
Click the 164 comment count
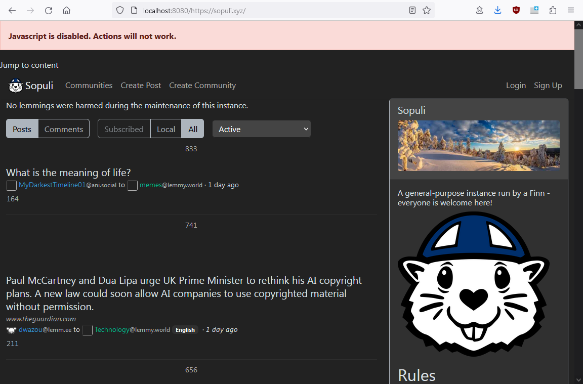click(13, 199)
